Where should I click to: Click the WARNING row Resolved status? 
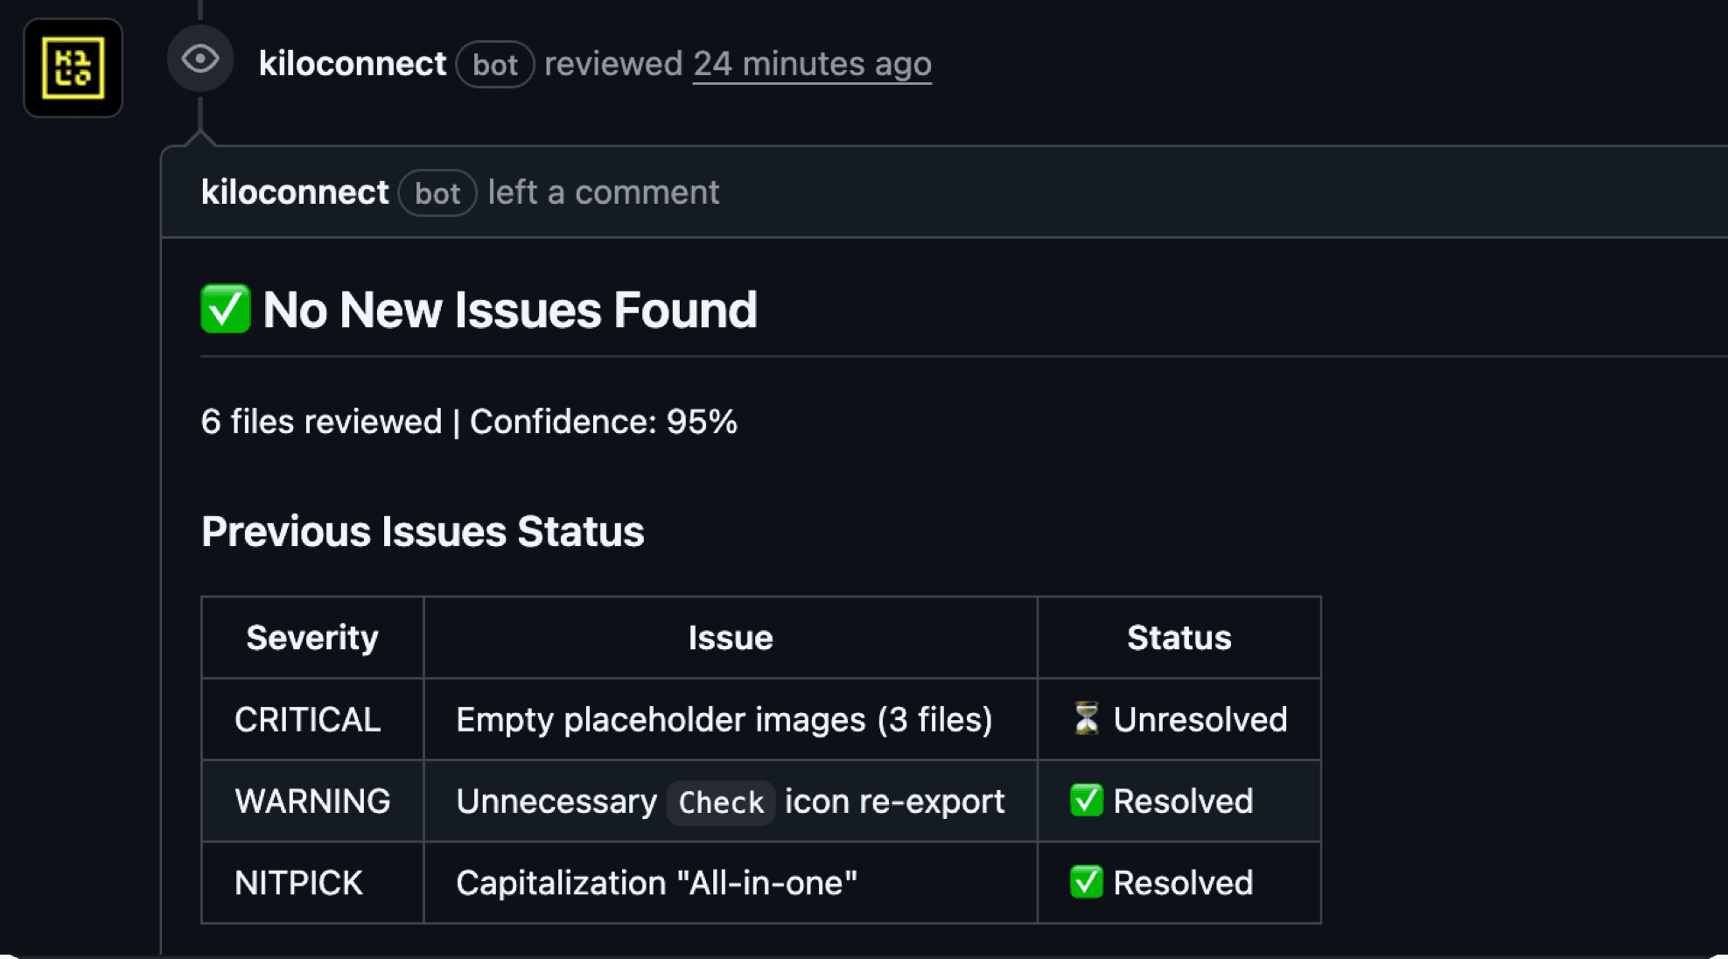(1184, 801)
